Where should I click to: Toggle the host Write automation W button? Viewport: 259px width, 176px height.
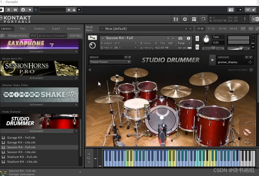[15, 10]
